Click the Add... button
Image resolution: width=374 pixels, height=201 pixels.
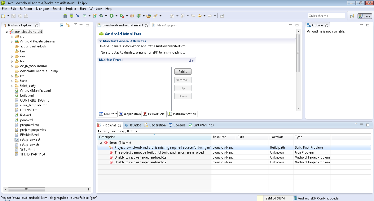183,72
